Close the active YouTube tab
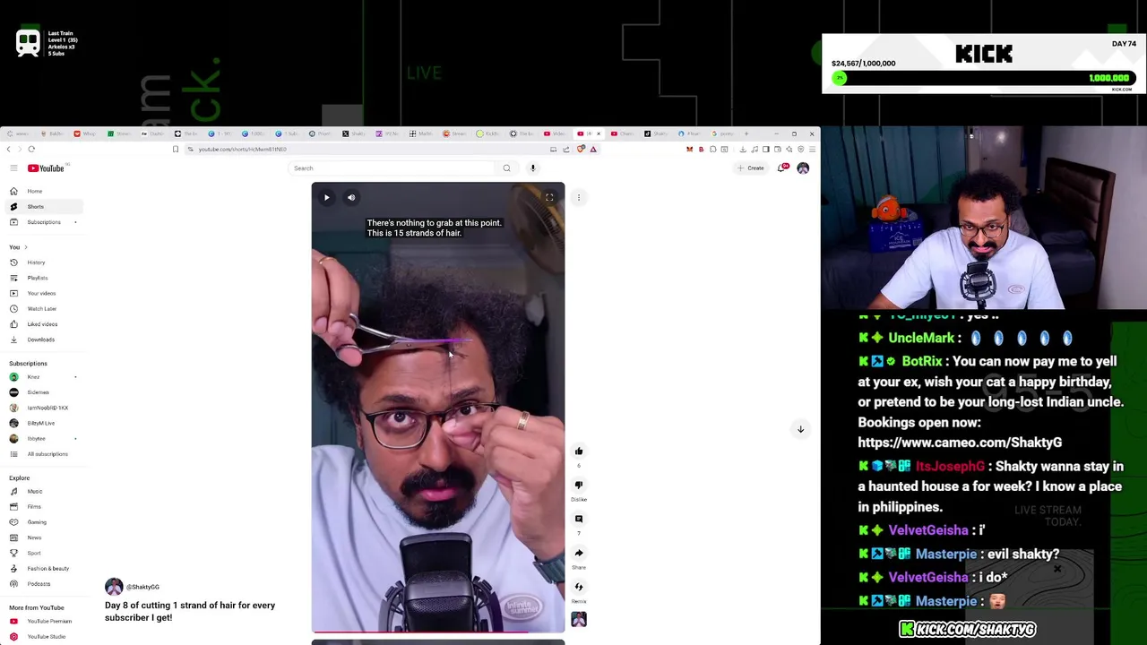The image size is (1147, 645). click(599, 133)
